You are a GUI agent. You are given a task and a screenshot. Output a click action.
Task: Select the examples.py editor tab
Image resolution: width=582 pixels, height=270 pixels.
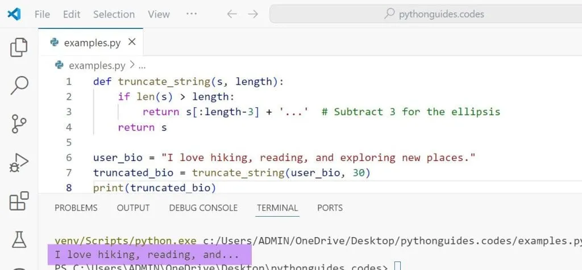click(91, 43)
